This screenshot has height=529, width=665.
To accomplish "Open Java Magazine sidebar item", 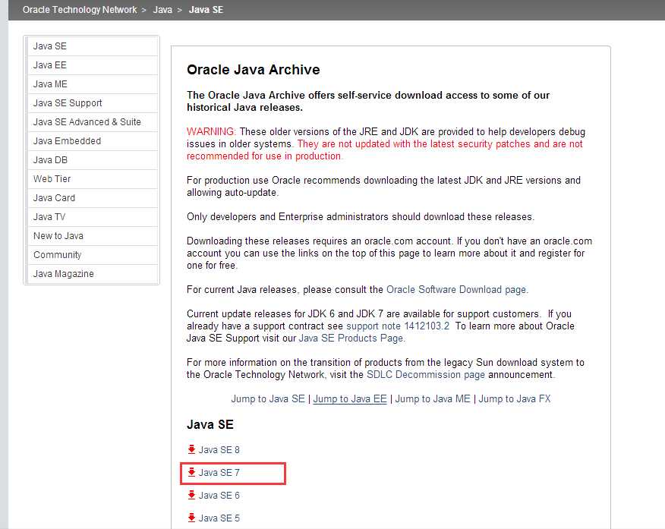I will pos(93,274).
